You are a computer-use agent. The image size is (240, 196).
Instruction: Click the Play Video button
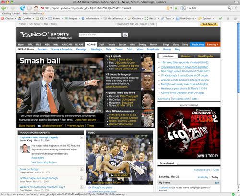click(x=120, y=175)
